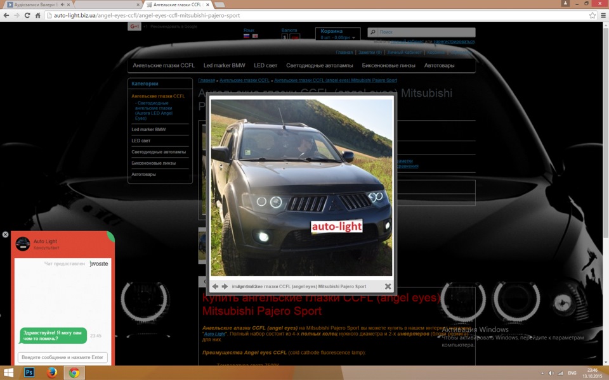Select sidebar Led marker BMW category
The height and width of the screenshot is (380, 609).
pos(148,129)
